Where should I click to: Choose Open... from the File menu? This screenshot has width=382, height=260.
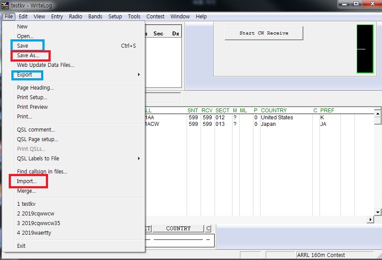73,36
